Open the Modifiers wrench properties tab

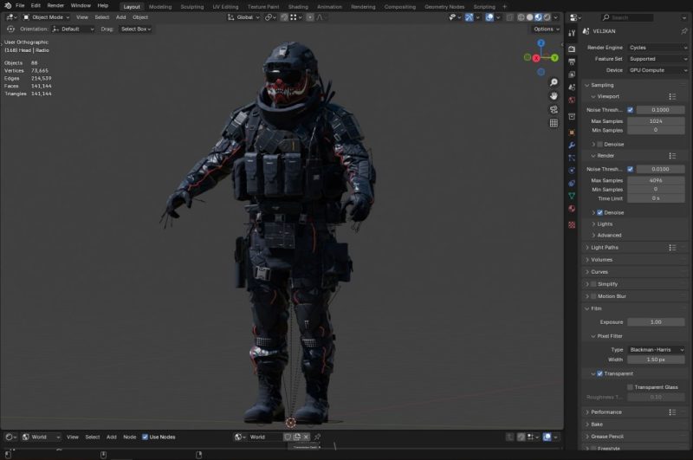tap(572, 144)
